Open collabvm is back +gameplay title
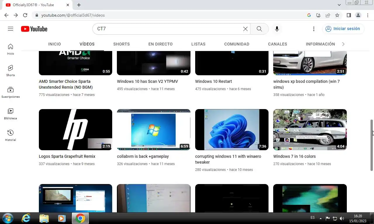Screen dimensions: 374x224 [143, 156]
